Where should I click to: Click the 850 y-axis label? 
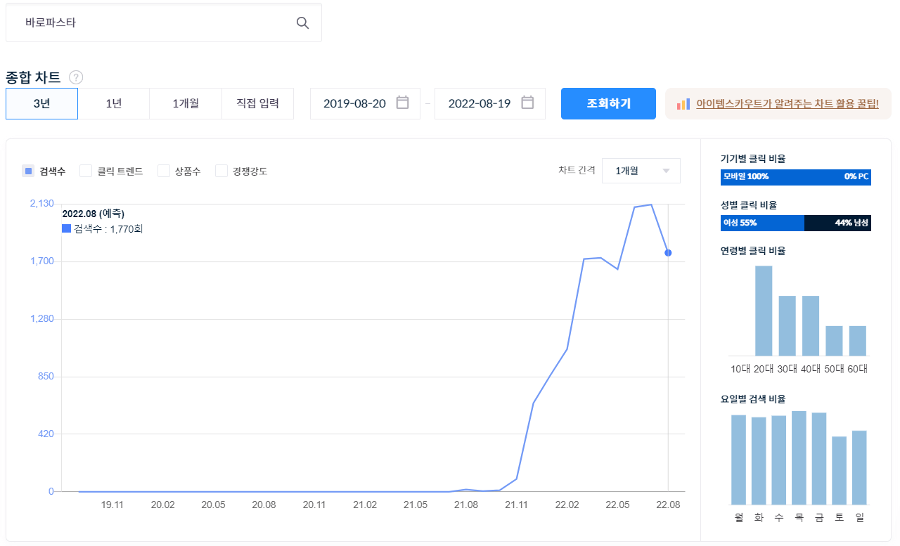tap(46, 377)
